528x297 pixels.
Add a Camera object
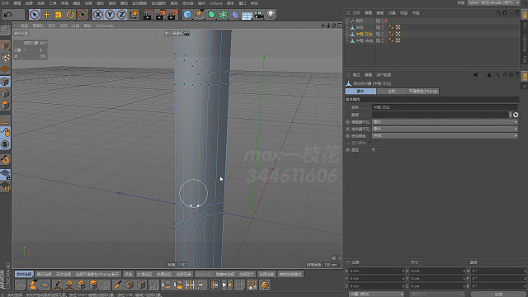pos(259,15)
